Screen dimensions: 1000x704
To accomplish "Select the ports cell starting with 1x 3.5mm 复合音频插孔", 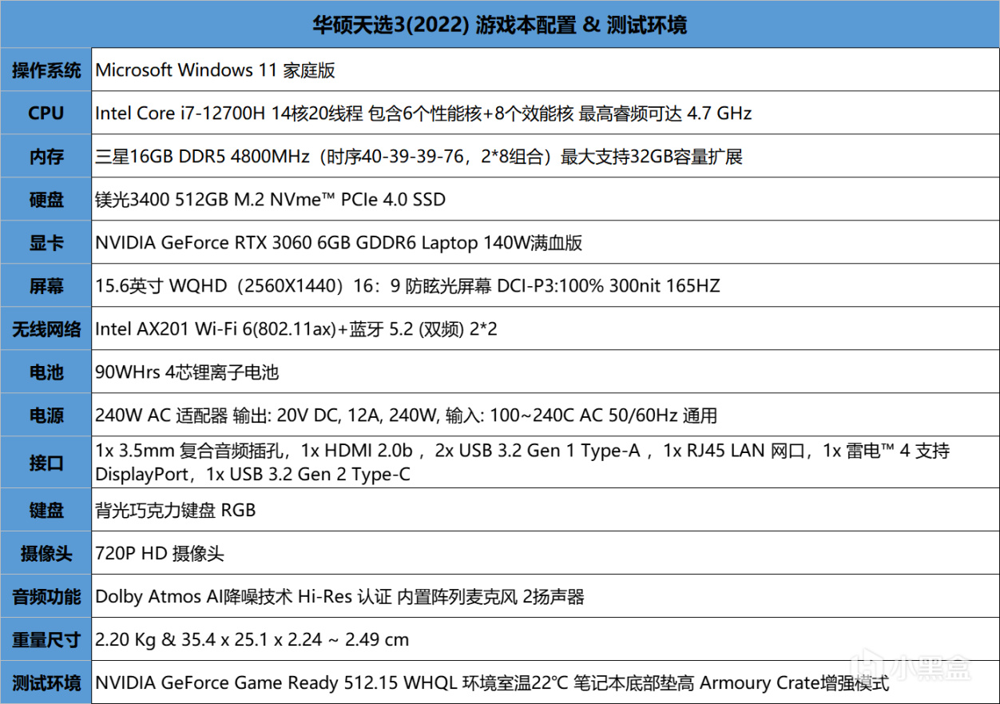I will [546, 463].
